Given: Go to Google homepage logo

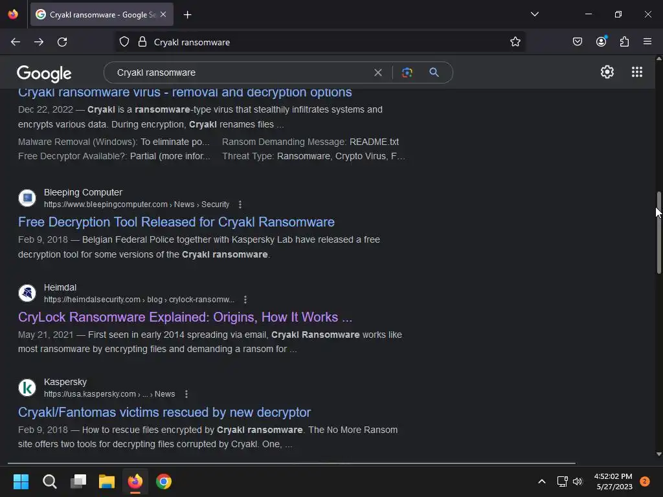Looking at the screenshot, I should pos(44,74).
